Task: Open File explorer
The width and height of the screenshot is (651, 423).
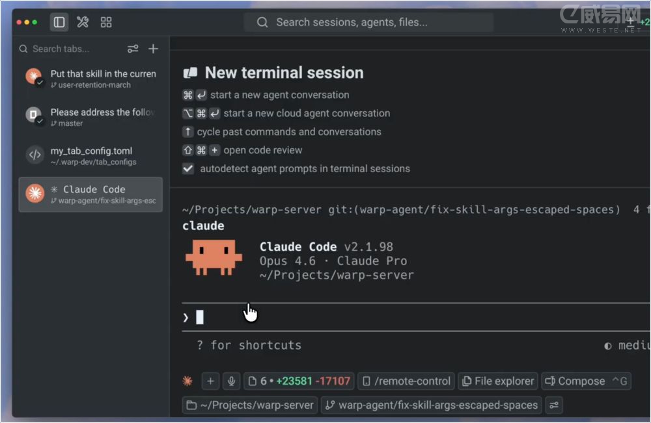Action: point(498,381)
